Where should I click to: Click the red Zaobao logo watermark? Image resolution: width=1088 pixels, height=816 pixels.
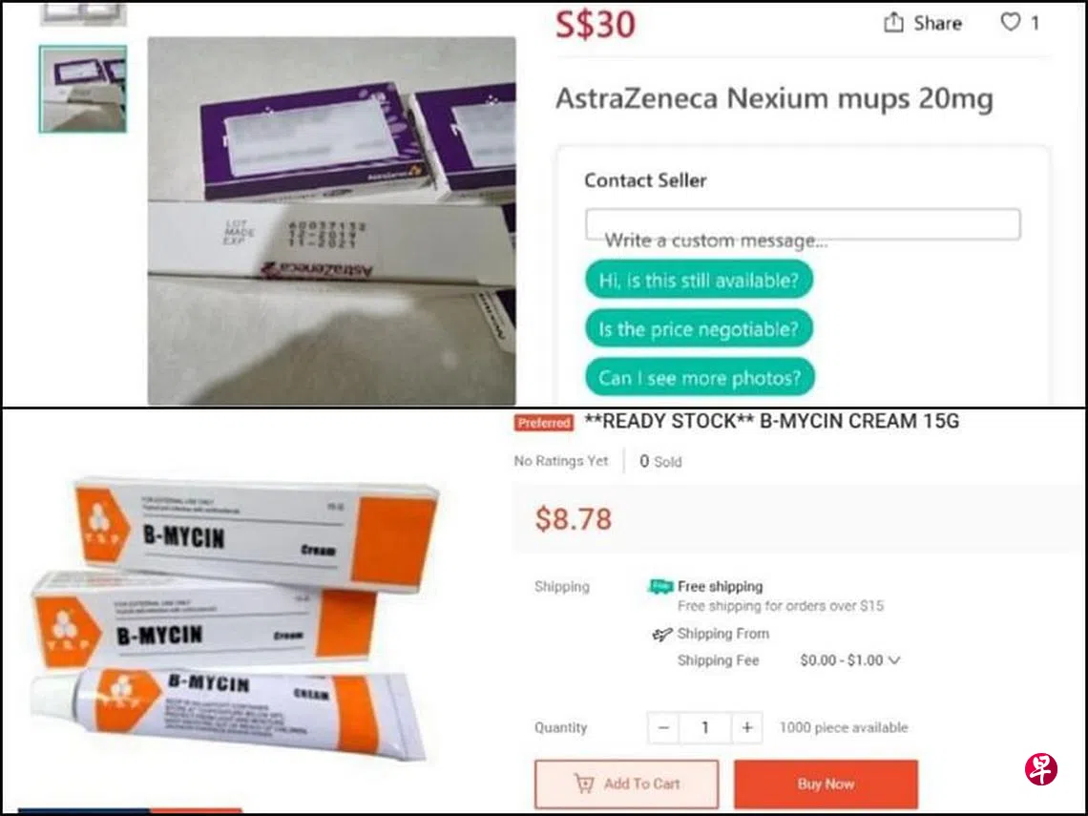point(1041,769)
